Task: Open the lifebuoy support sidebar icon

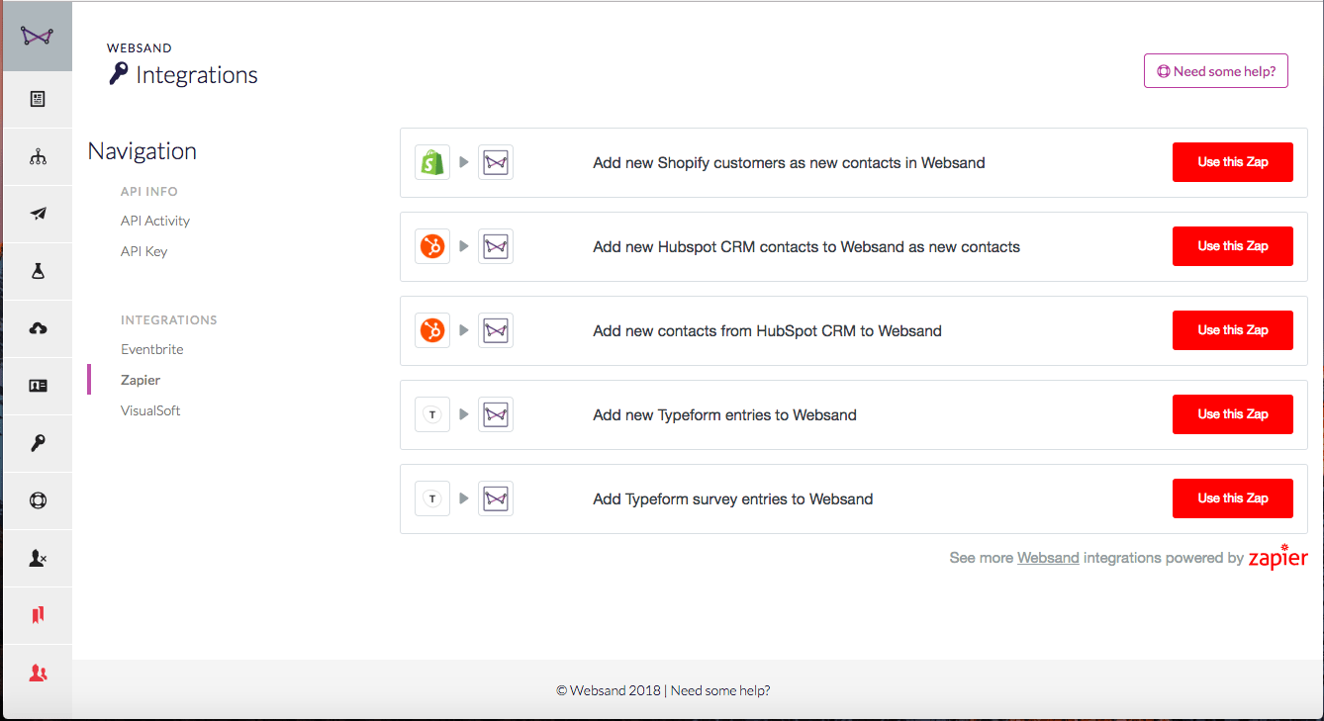Action: pos(38,500)
